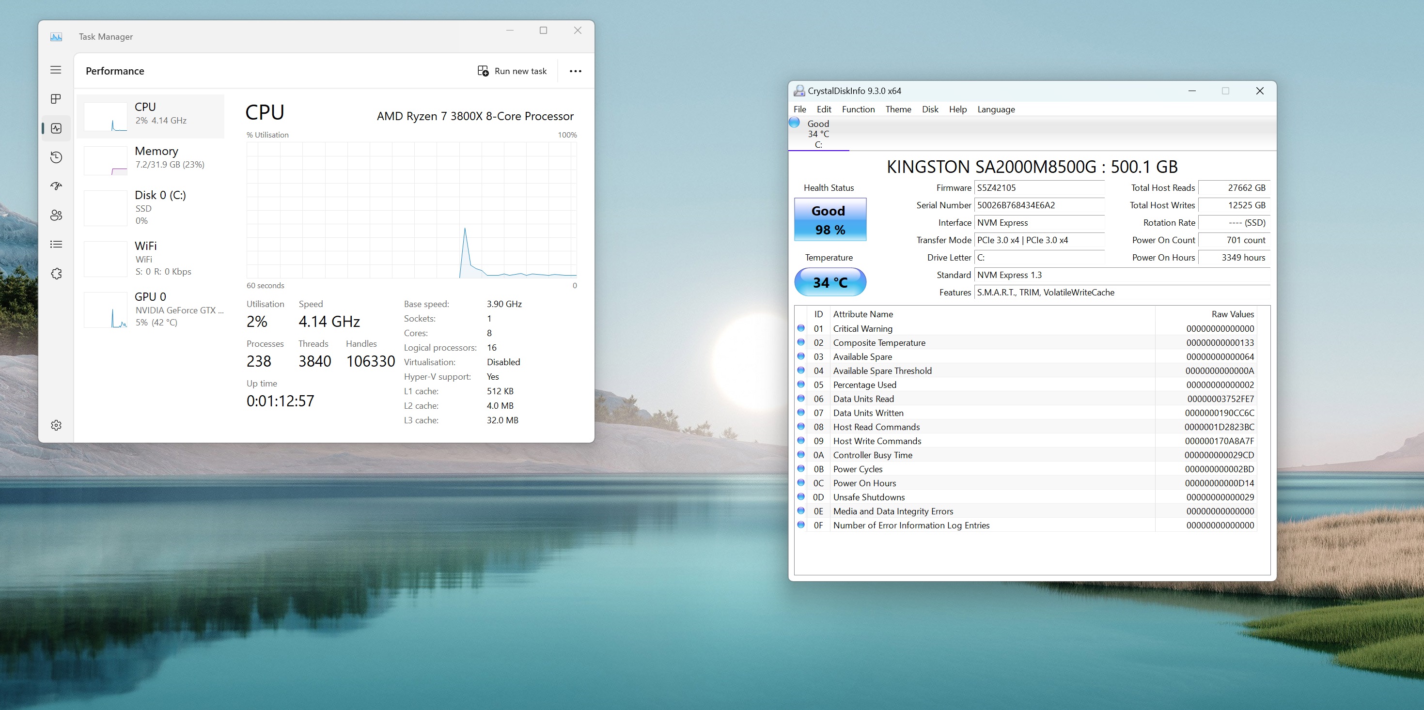
Task: Open Task Manager settings gear
Action: [56, 425]
